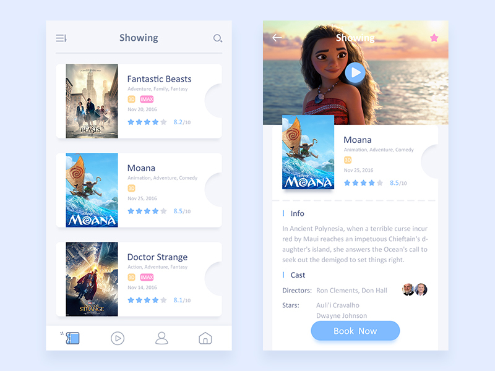This screenshot has height=371, width=495.
Task: Tap the second director avatar photo
Action: (x=421, y=289)
